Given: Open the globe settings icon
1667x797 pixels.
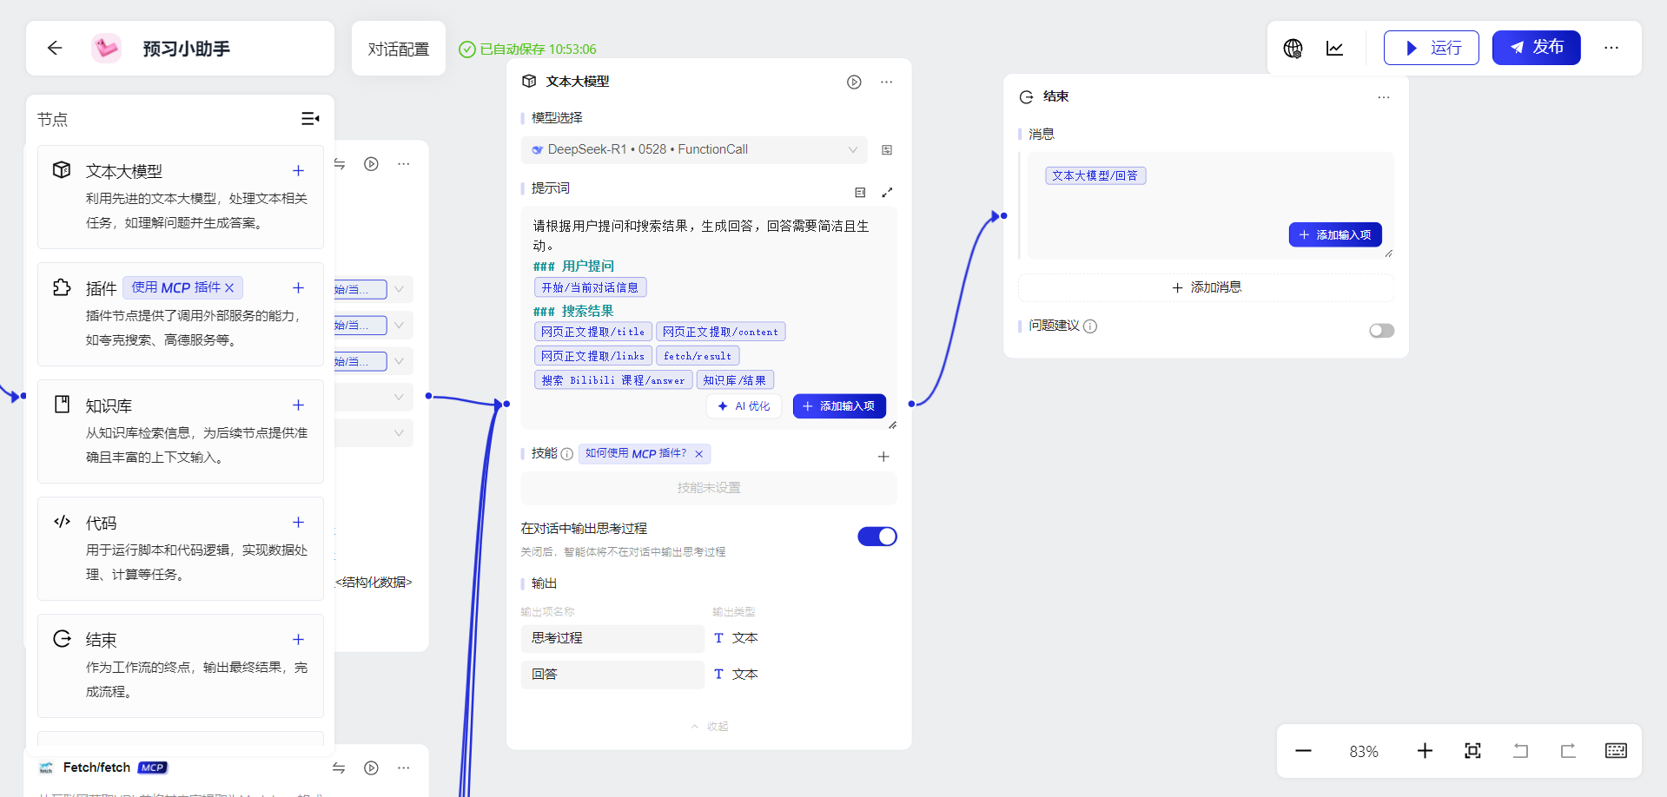Looking at the screenshot, I should coord(1293,48).
